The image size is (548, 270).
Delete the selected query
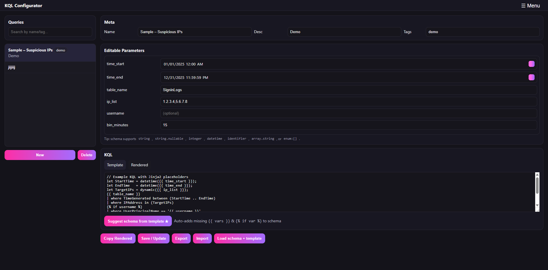86,155
